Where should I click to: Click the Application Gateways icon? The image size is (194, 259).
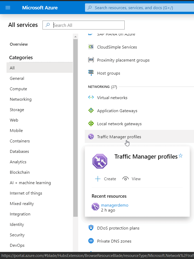(x=91, y=111)
